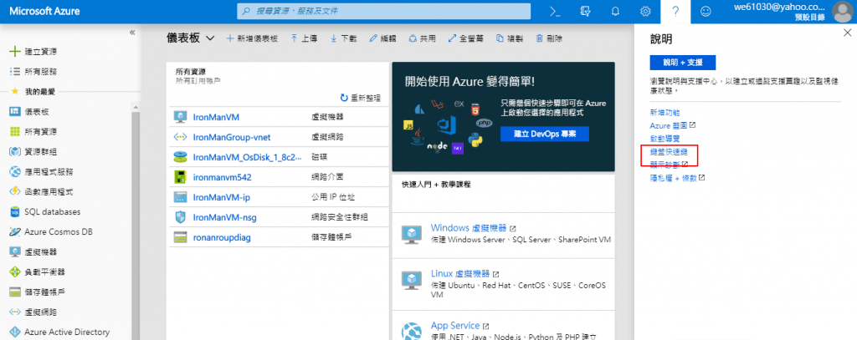Open the we61030@yahoo account menu
This screenshot has height=340, width=857.
pos(792,12)
